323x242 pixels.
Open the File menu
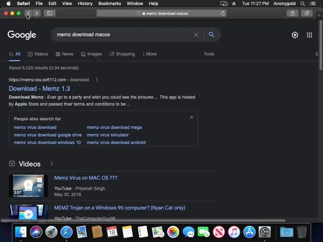[39, 3]
